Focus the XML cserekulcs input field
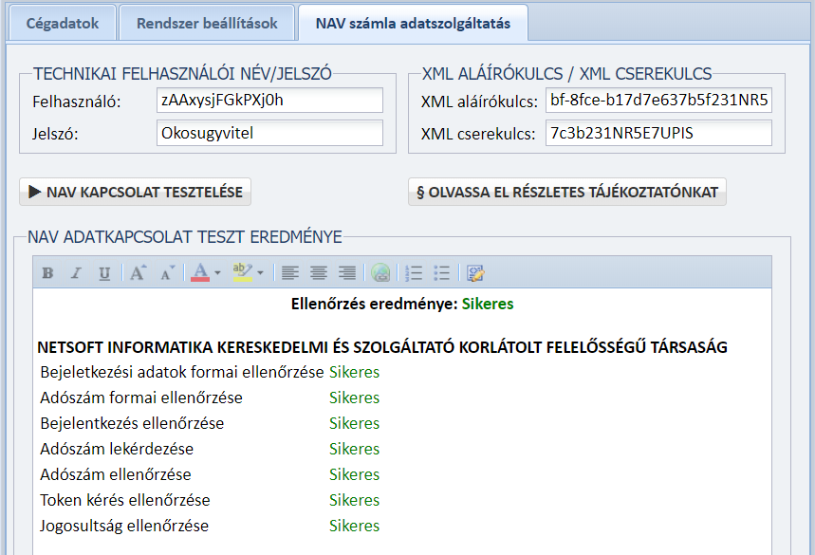Screen dimensions: 815x555 click(658, 134)
